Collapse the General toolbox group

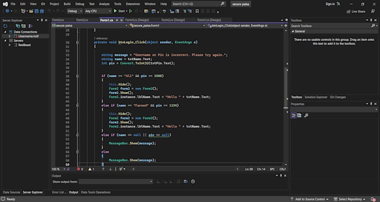pyautogui.click(x=293, y=31)
